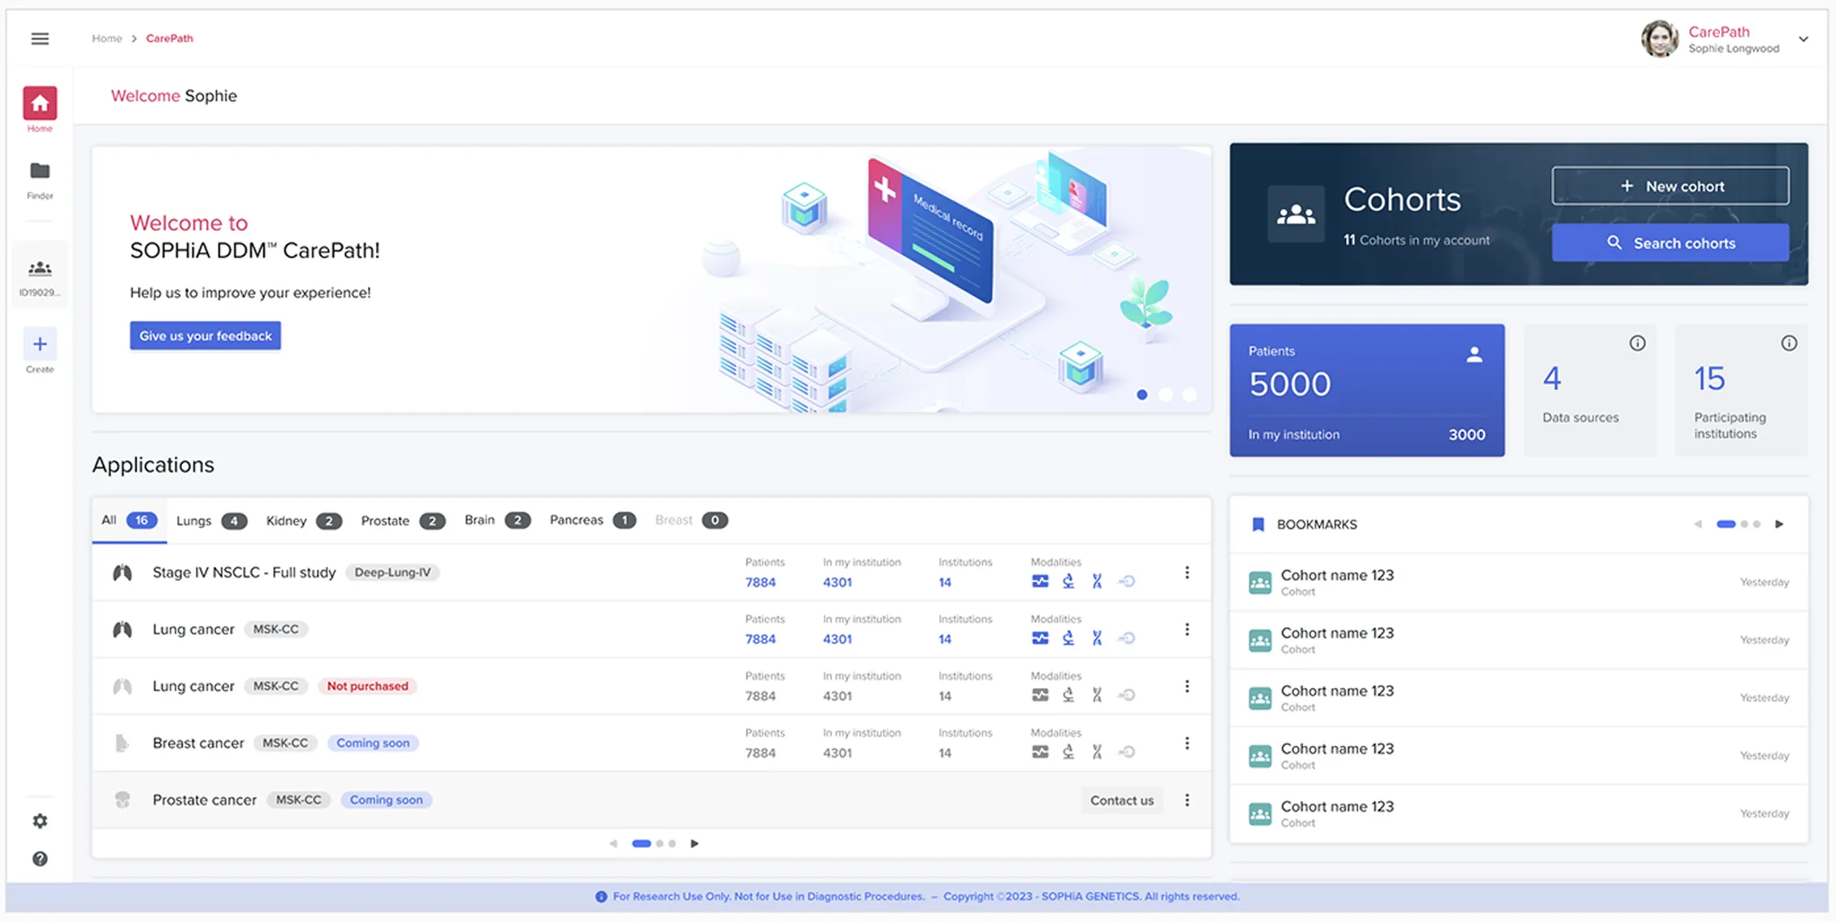This screenshot has height=922, width=1836.
Task: Select the second banner carousel dot
Action: pyautogui.click(x=1167, y=395)
